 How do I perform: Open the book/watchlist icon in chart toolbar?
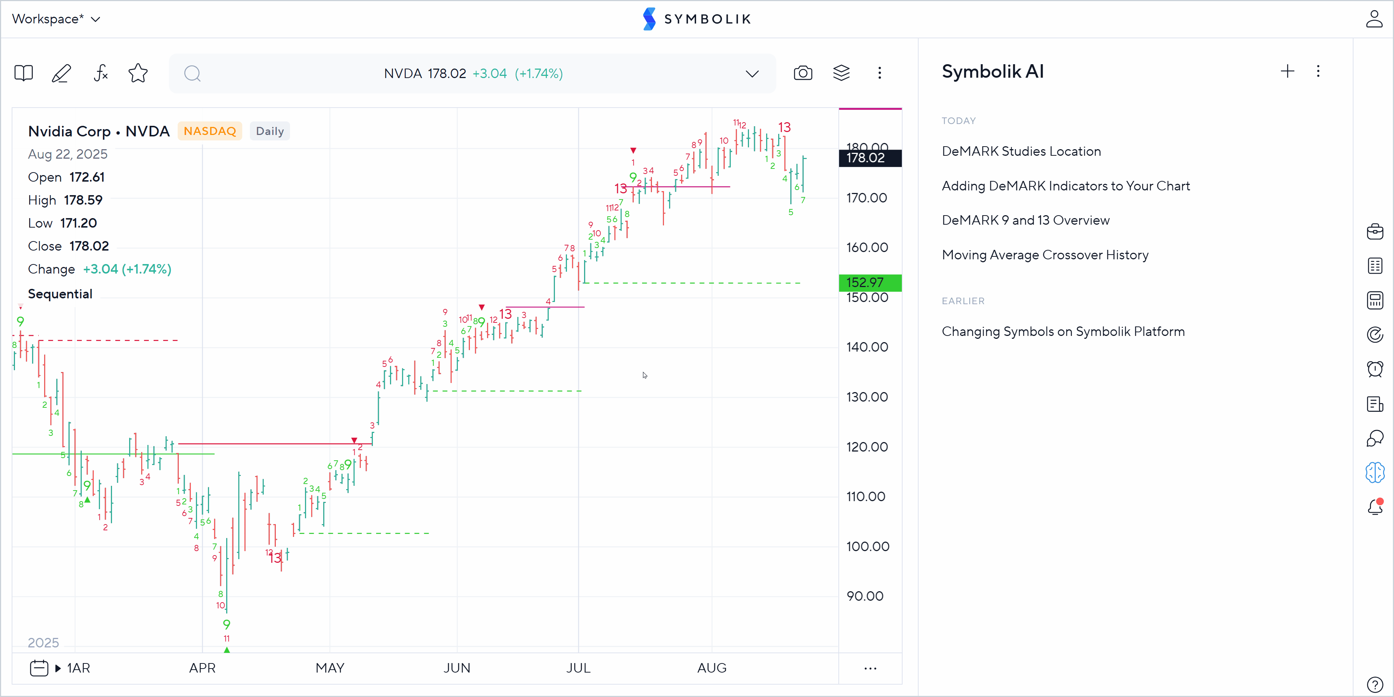(x=23, y=73)
